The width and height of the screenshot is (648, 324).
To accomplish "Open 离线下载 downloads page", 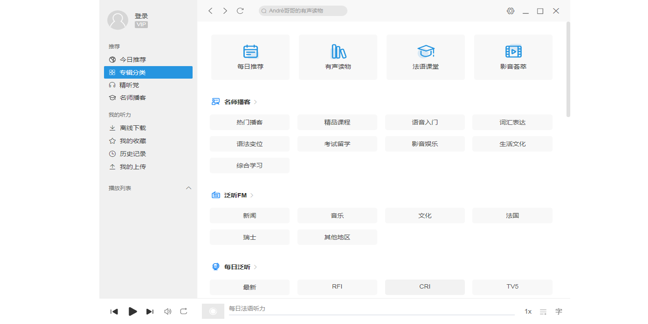I will (148, 128).
